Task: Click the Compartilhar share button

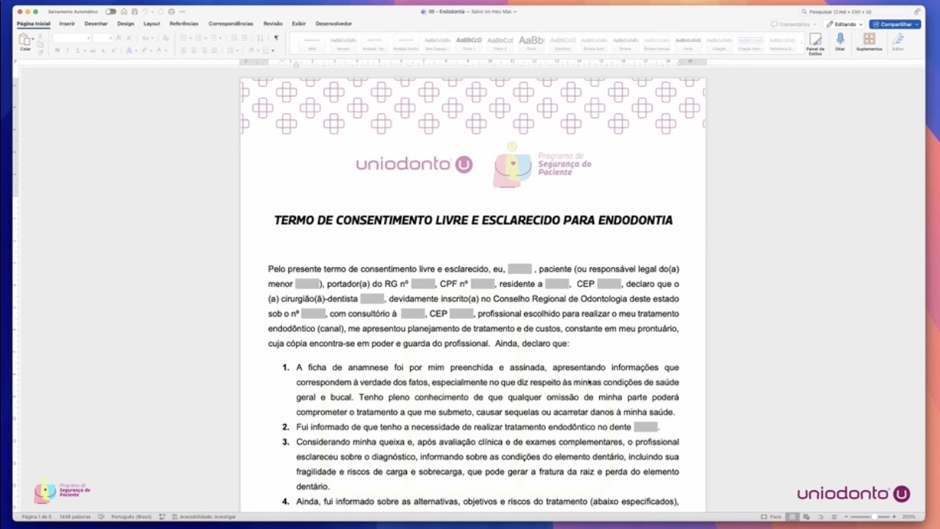Action: [895, 24]
